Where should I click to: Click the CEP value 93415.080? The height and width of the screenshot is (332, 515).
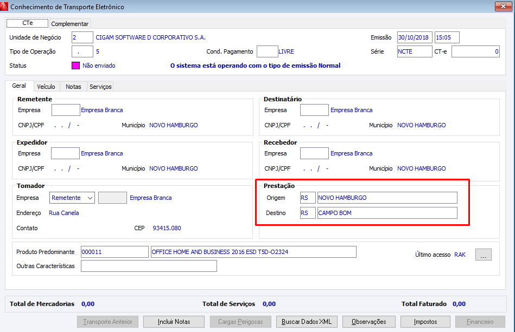[167, 228]
